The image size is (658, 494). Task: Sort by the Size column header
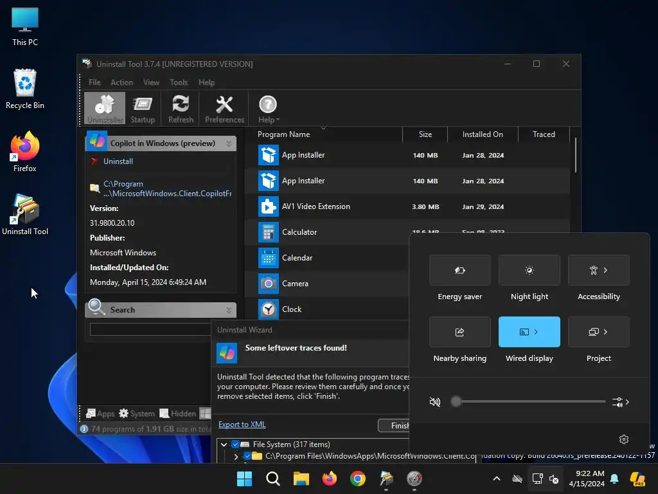tap(425, 134)
